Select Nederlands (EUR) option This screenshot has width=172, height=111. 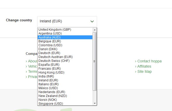[x=65, y=92]
